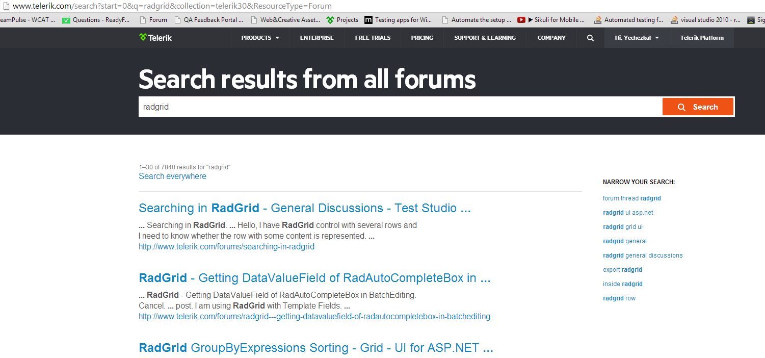Open the Free Trials menu item
765x358 pixels.
[373, 38]
